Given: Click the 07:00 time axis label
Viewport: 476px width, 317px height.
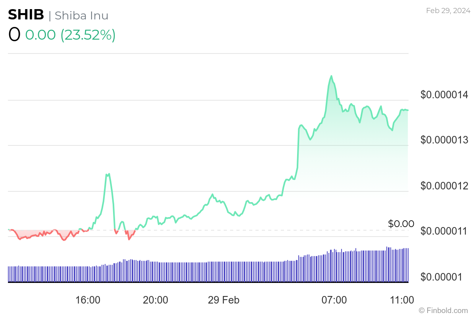Looking at the screenshot, I should tap(334, 300).
